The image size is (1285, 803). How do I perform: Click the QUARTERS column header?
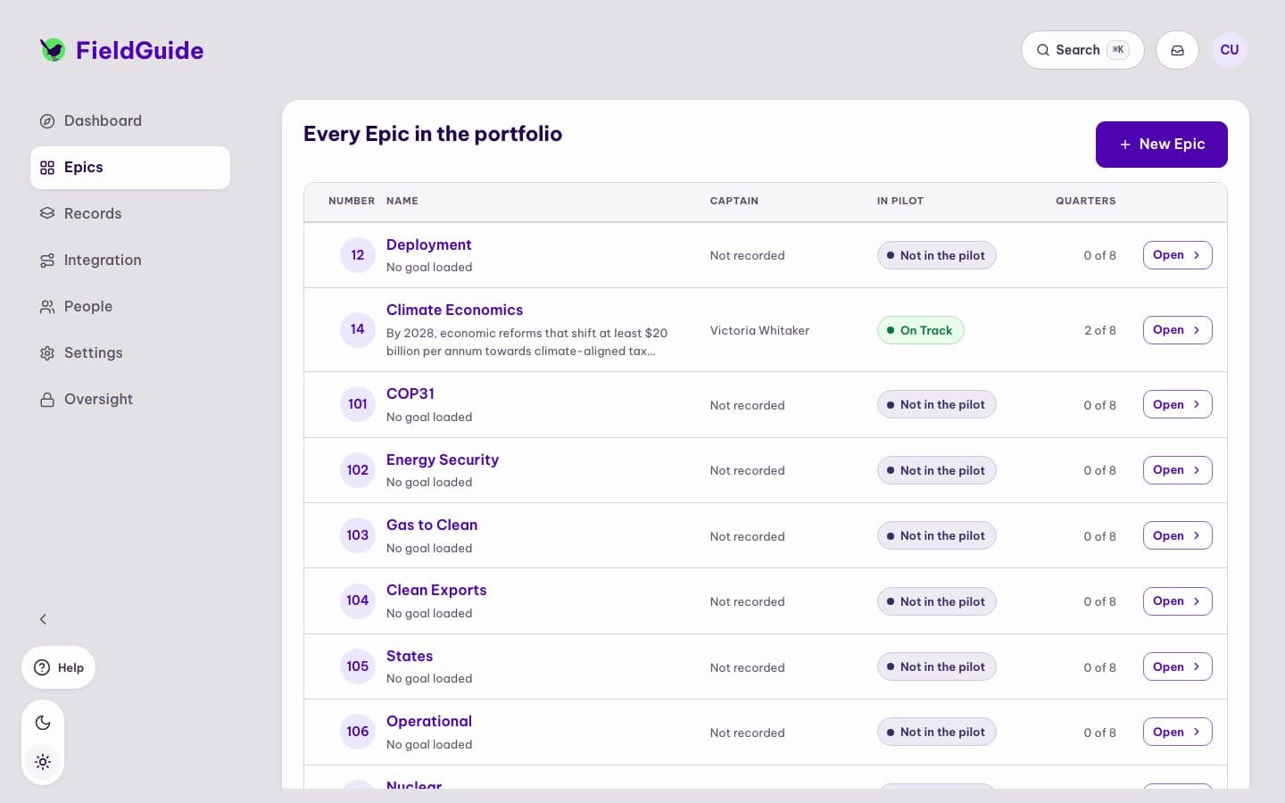click(1086, 201)
